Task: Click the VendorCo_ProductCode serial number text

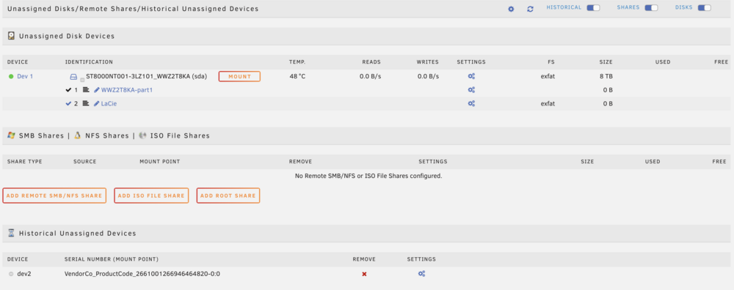Action: pyautogui.click(x=142, y=274)
